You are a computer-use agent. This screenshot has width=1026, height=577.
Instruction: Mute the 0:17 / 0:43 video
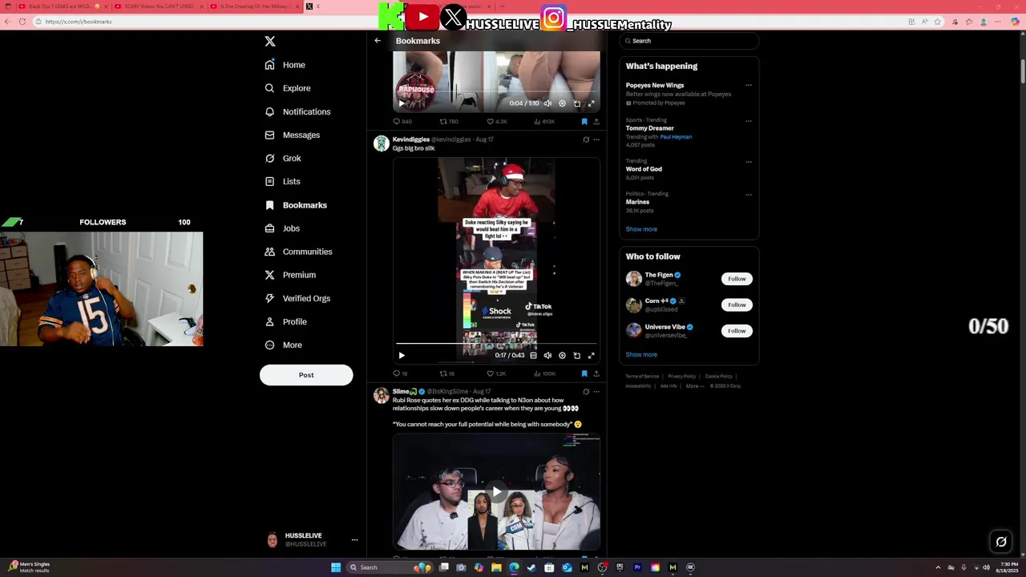(x=547, y=355)
